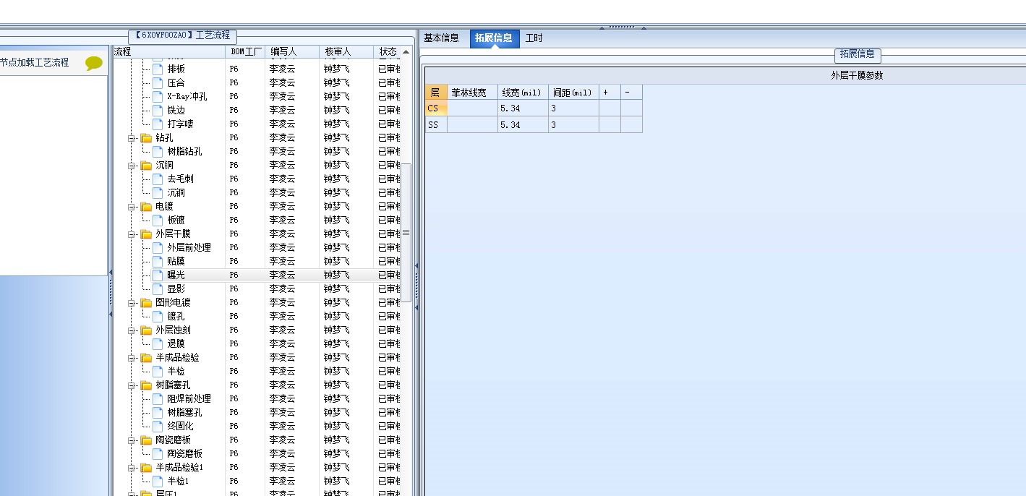This screenshot has height=496, width=1026.
Task: Select the 拓展信息 tab
Action: (x=495, y=38)
